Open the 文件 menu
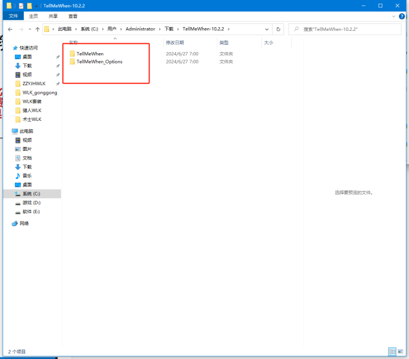Viewport: 409px width, 359px height. click(x=14, y=17)
